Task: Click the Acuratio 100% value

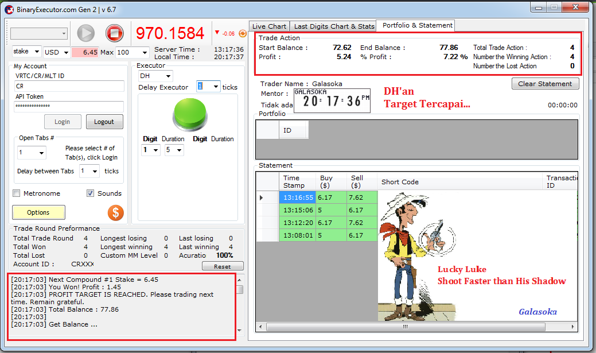Action: pyautogui.click(x=225, y=255)
